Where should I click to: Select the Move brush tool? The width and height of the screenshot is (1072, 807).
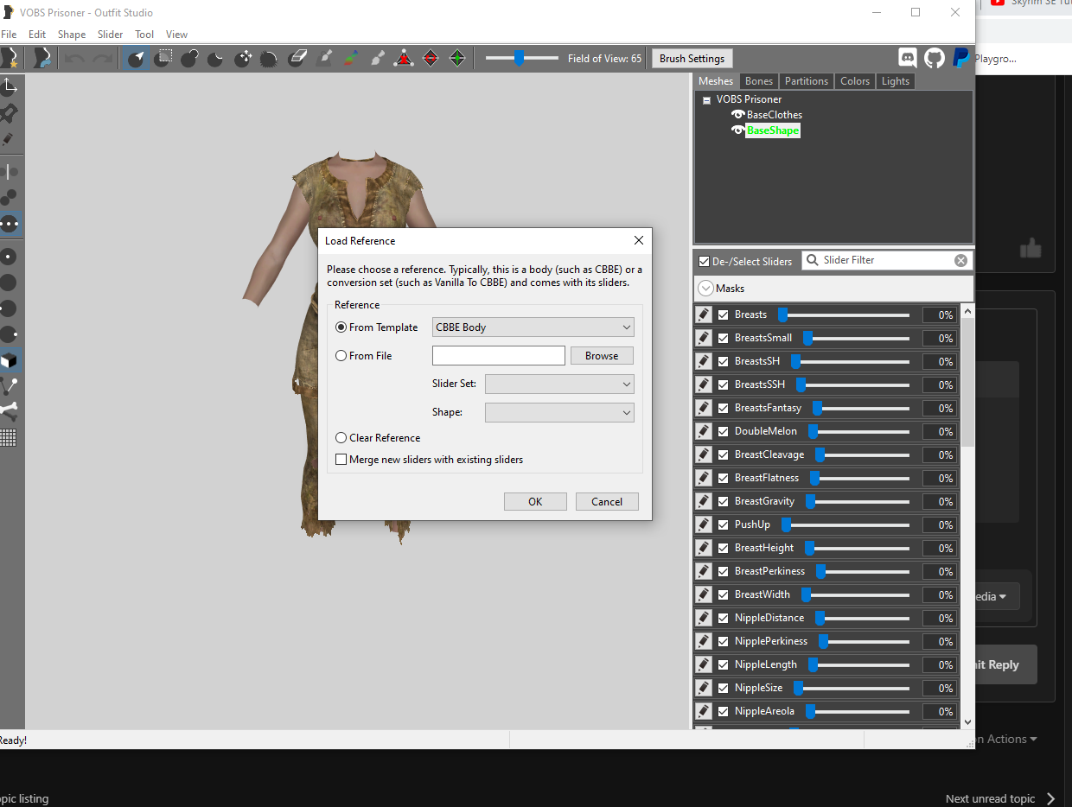243,58
